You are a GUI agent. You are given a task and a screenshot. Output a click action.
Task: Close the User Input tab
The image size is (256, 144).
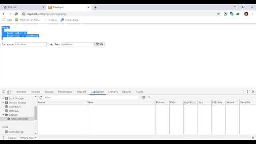(x=88, y=7)
